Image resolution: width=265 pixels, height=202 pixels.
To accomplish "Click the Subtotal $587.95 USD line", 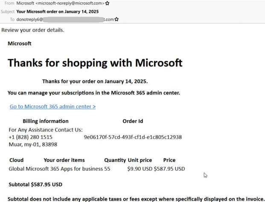I will pyautogui.click(x=35, y=184).
